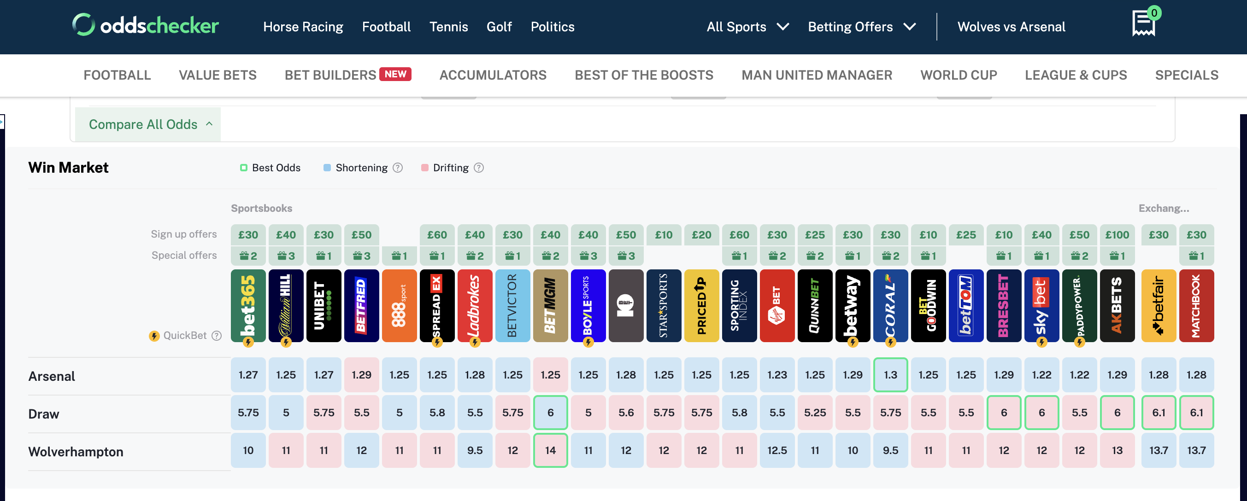Open the Paddy Power bookmaker logo

pyautogui.click(x=1080, y=306)
